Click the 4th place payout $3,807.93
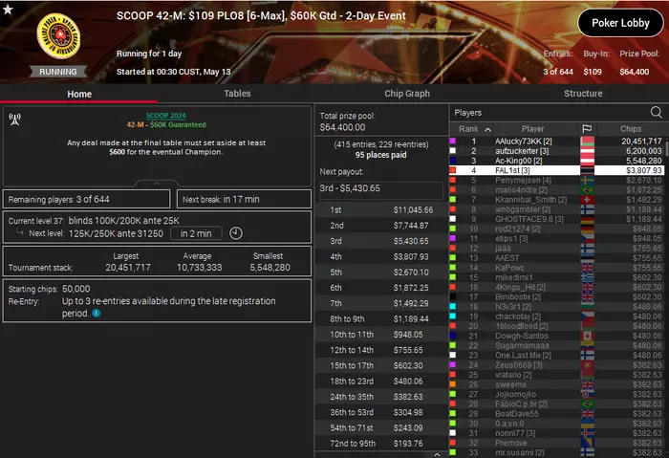This screenshot has height=458, width=669. (x=411, y=256)
